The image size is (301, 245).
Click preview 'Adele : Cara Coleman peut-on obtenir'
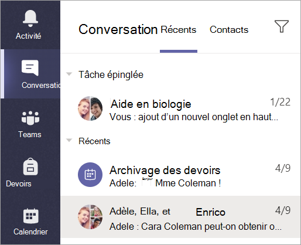coord(196,227)
